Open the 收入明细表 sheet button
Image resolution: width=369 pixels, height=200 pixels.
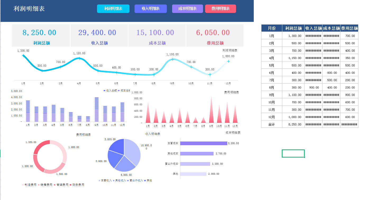[x=150, y=9]
